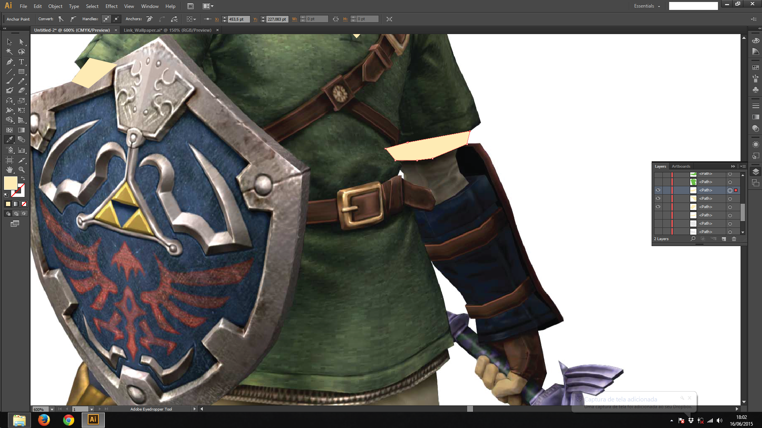Viewport: 762px width, 428px height.
Task: Toggle visibility of selected Path layer
Action: [658, 190]
